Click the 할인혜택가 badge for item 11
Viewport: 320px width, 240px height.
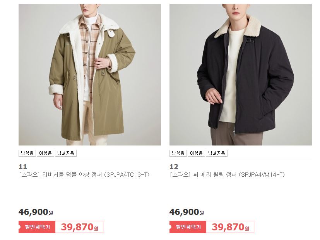point(37,227)
